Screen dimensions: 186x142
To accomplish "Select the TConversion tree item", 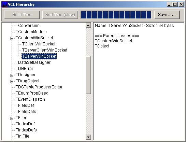I will [x=28, y=26].
